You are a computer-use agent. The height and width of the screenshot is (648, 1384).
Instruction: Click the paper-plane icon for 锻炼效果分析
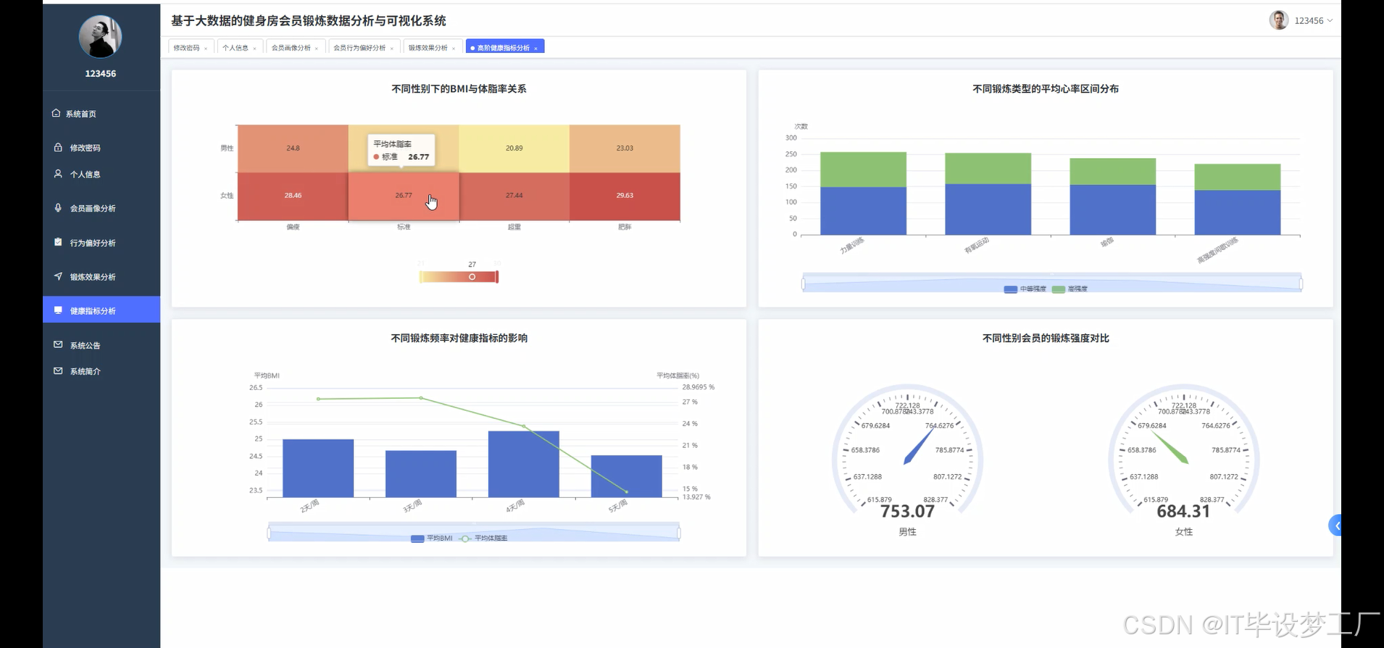click(x=58, y=276)
